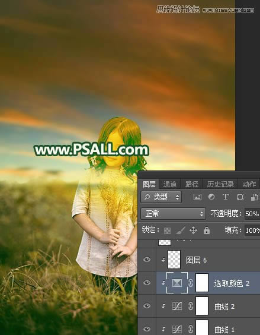Image resolution: width=260 pixels, height=335 pixels.
Task: Switch to the 图层 tab
Action: [x=149, y=184]
